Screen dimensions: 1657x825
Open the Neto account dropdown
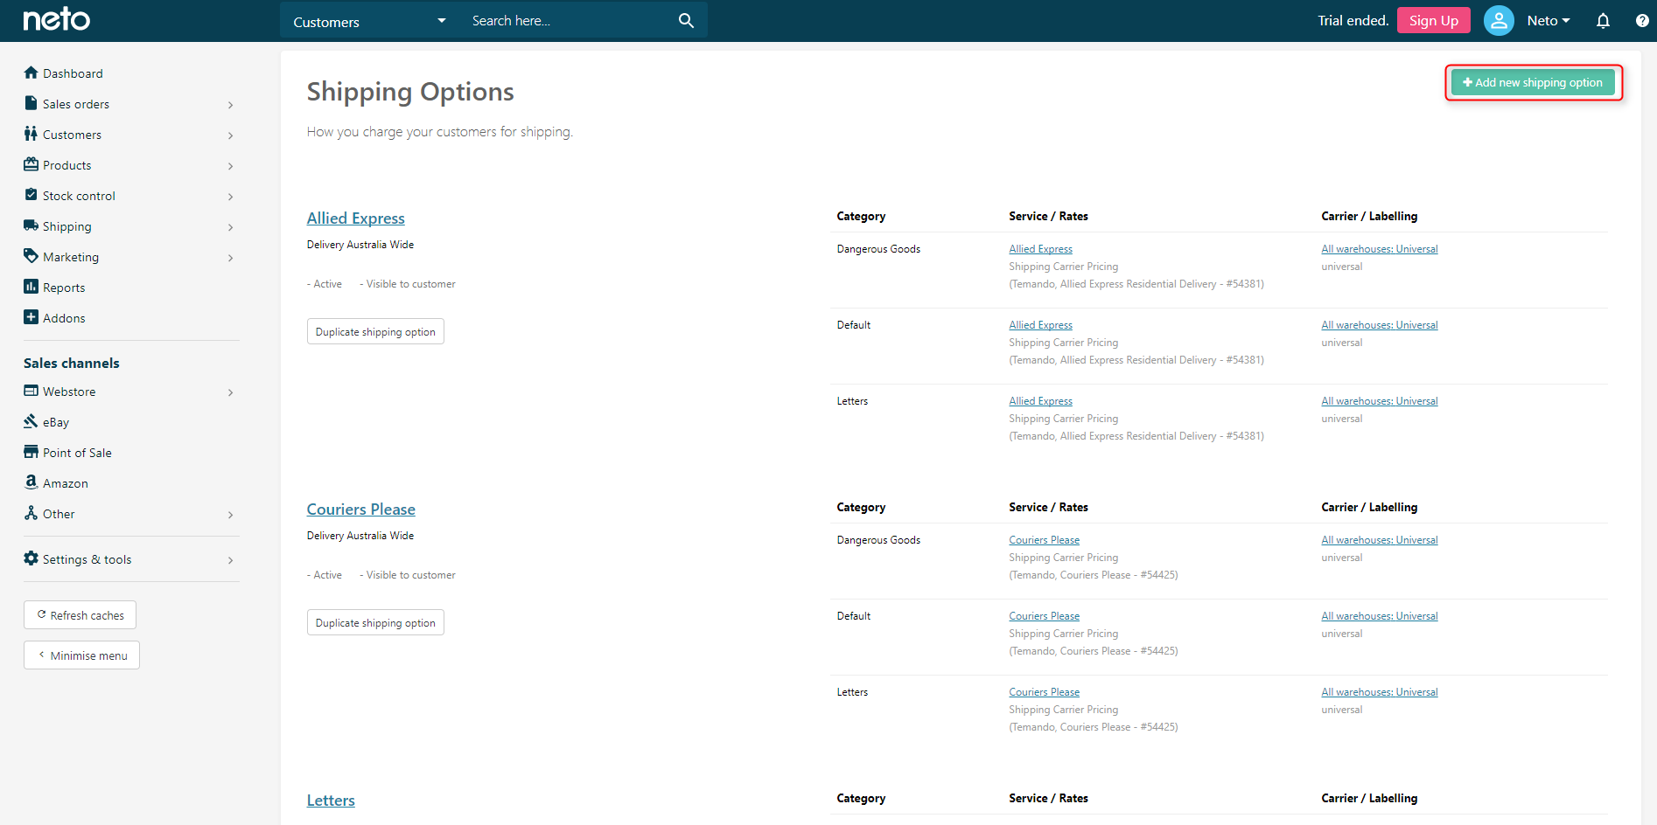tap(1549, 21)
